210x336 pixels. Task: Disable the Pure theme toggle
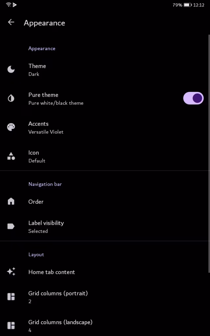click(193, 98)
